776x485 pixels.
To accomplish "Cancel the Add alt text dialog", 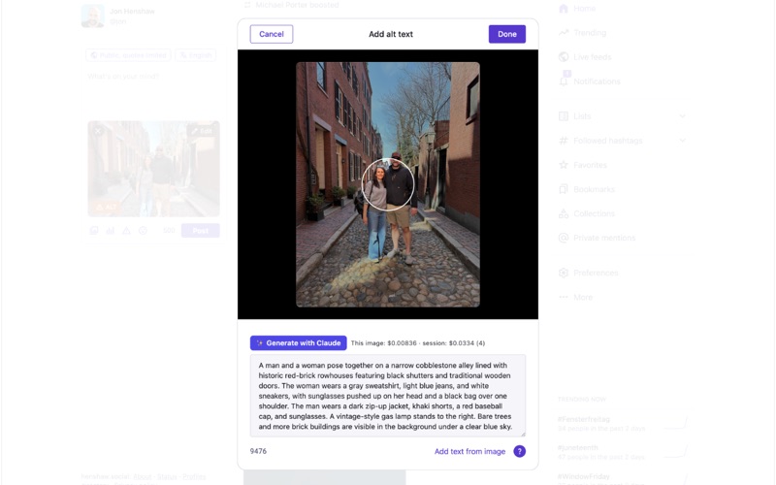I will point(272,34).
